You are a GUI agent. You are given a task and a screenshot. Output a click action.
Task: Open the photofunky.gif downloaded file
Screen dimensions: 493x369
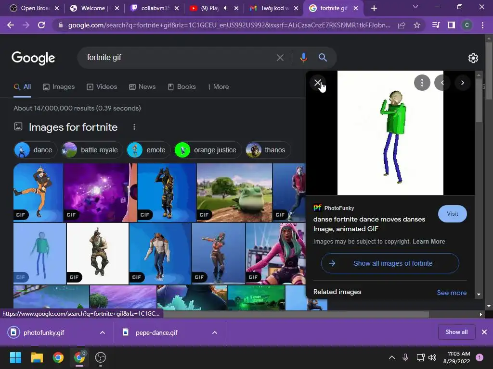tap(44, 332)
